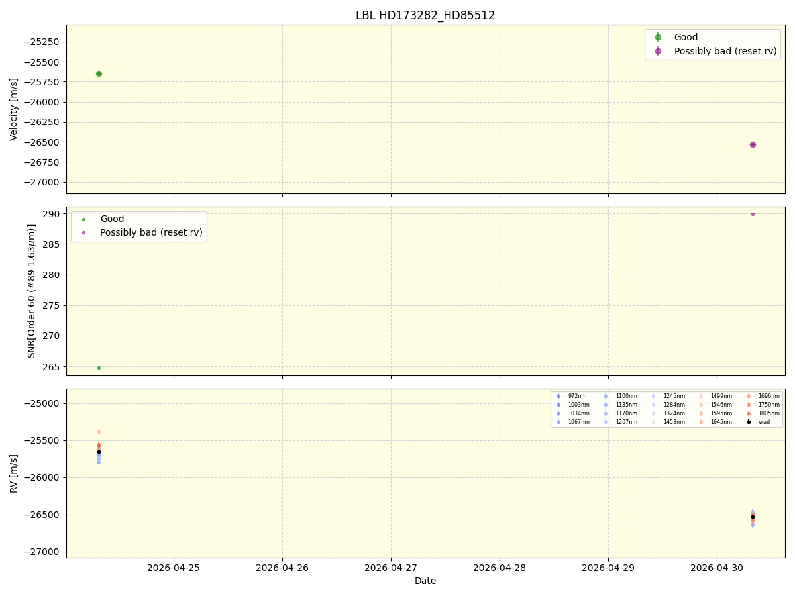Click the 1207nm legend entry
This screenshot has width=795, height=596.
pos(620,422)
